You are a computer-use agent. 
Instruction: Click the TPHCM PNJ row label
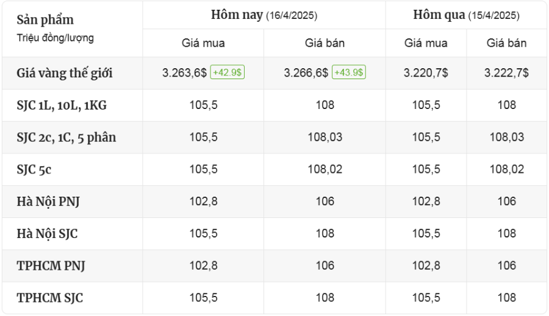pyautogui.click(x=51, y=265)
